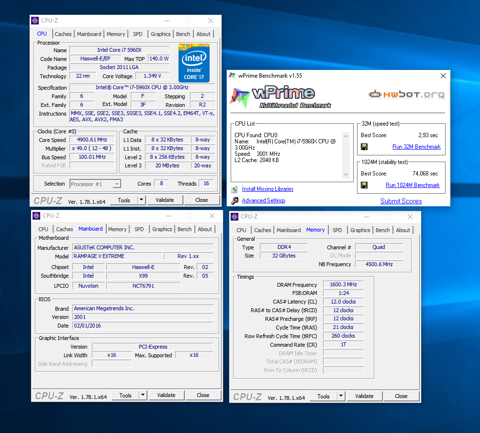Click Tools button in the Mainboard window

[x=125, y=395]
